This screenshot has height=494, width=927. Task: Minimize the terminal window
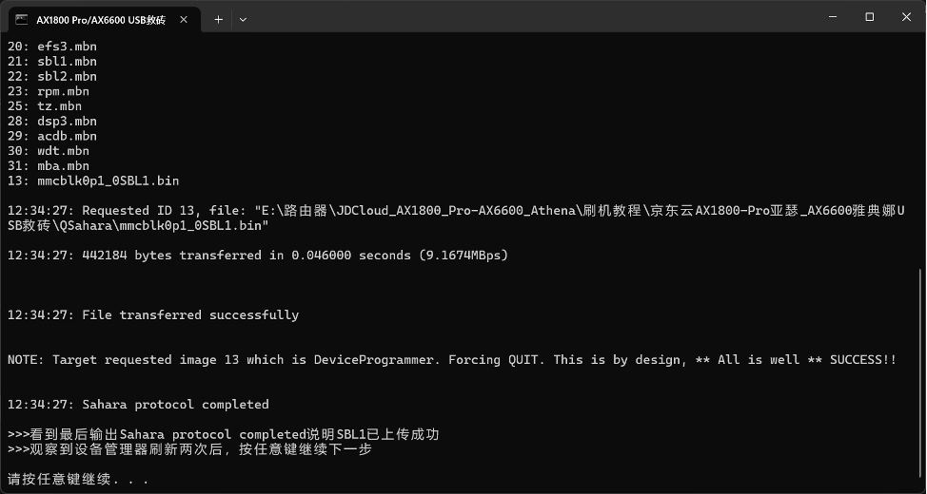(826, 16)
